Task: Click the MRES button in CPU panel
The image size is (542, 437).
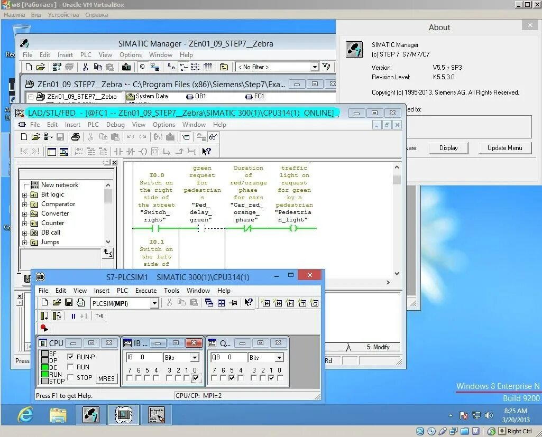Action: pyautogui.click(x=106, y=379)
